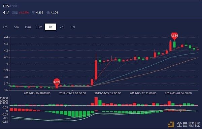Click the 3.629 low price marker

pos(57,82)
